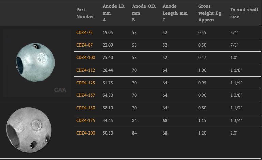Click the 19.05 anode I.D. cell
The image size is (262, 160).
(x=108, y=33)
